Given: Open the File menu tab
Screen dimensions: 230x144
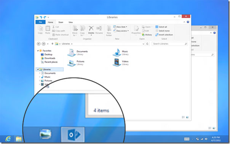Looking at the screenshot, I should [x=40, y=22].
